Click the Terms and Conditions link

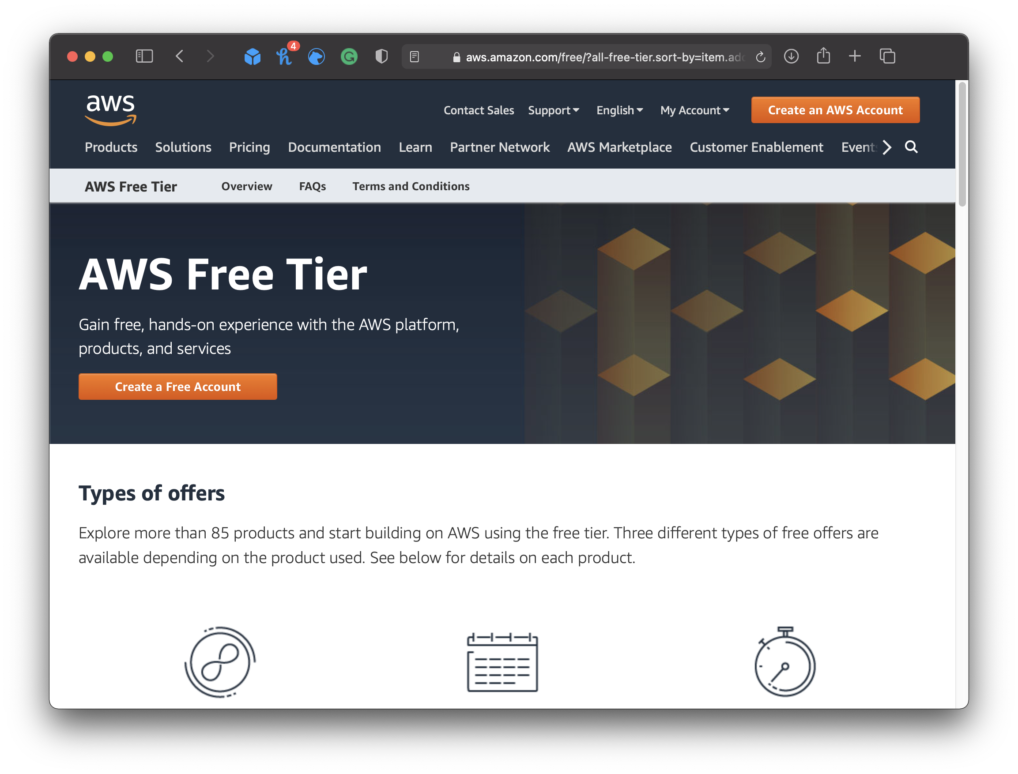coord(411,186)
